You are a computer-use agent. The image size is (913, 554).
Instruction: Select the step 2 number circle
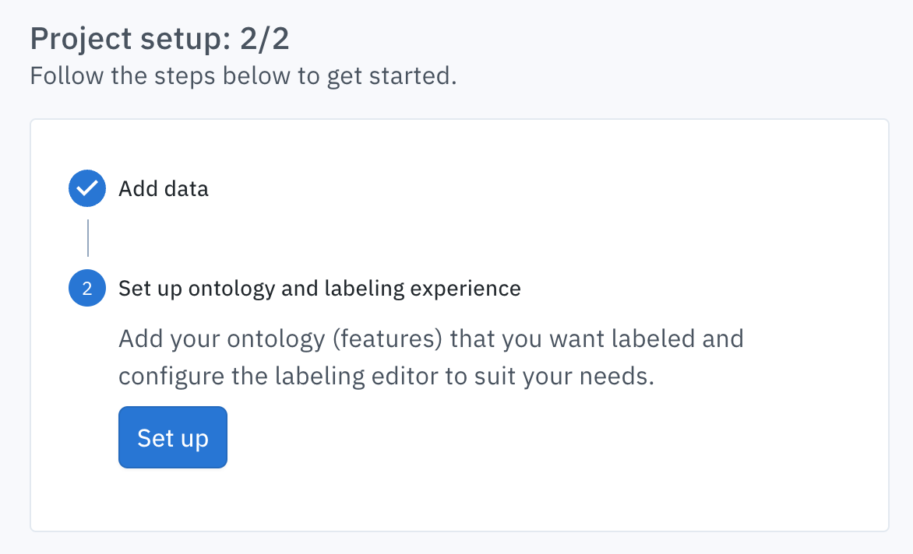(x=87, y=288)
